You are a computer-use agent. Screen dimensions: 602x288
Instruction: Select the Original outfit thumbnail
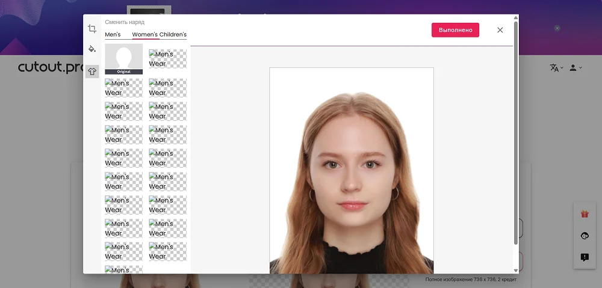point(123,59)
